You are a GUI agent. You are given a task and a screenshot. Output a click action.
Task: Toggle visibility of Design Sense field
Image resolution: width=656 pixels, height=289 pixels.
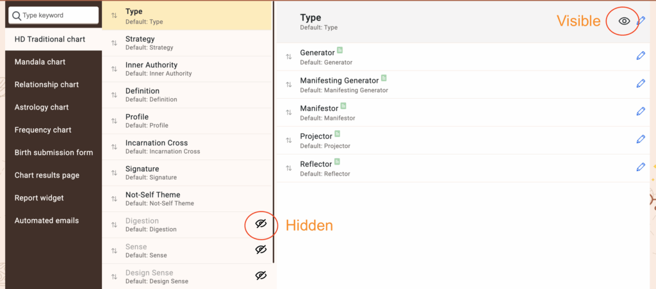(x=261, y=276)
